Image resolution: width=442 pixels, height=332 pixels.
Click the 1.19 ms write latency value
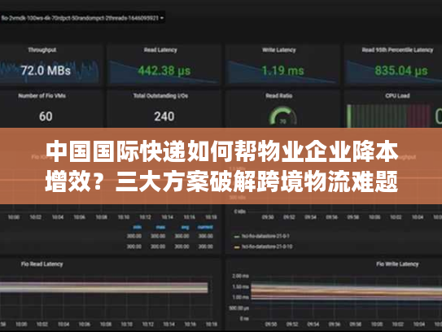pos(282,71)
